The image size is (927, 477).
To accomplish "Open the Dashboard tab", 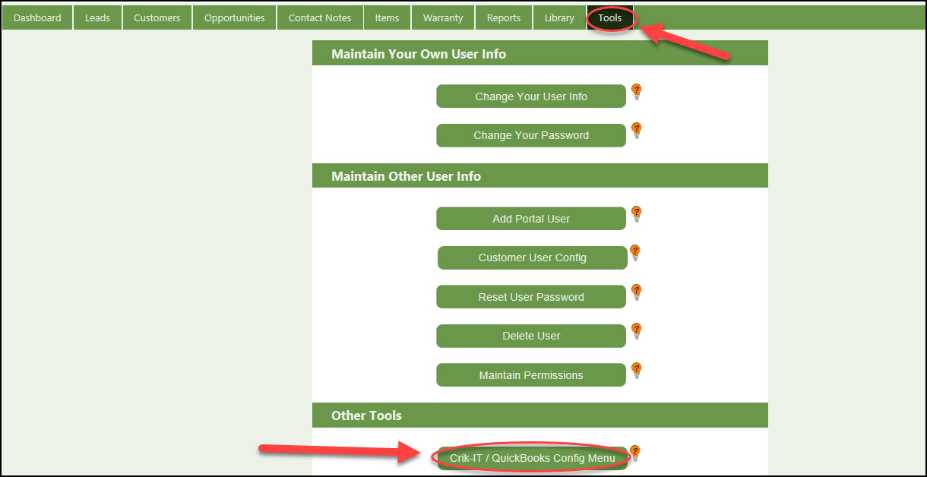I will coord(37,18).
